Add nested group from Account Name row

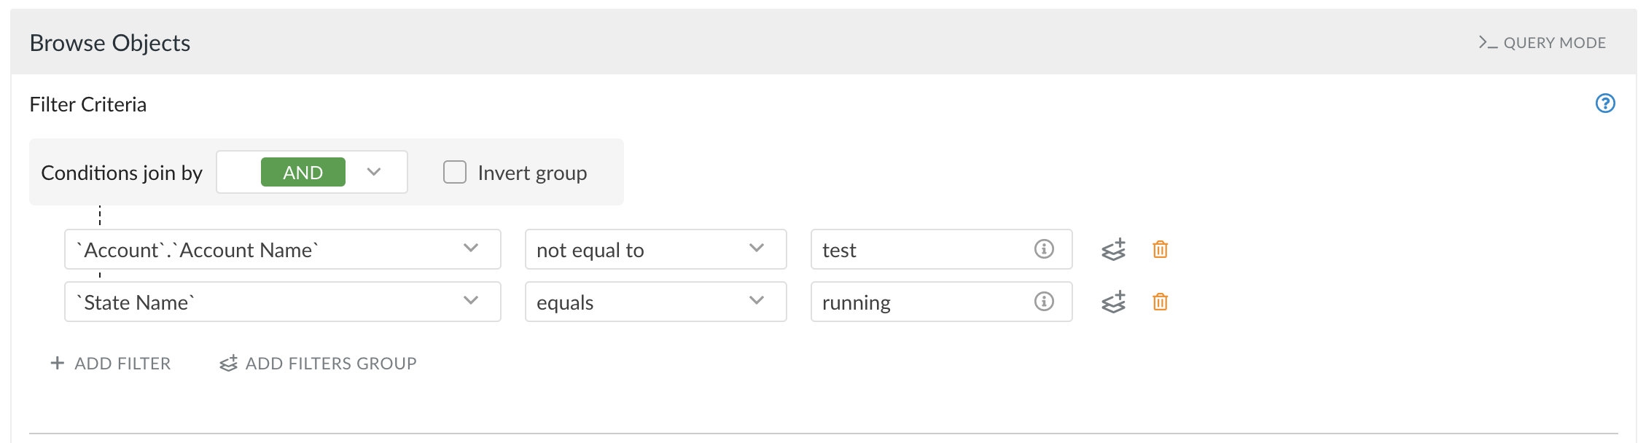[x=1113, y=249]
